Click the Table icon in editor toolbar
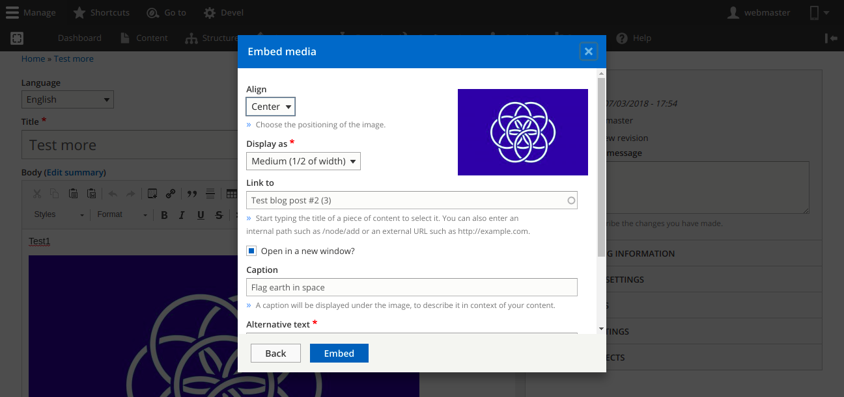This screenshot has width=844, height=397. pos(231,194)
